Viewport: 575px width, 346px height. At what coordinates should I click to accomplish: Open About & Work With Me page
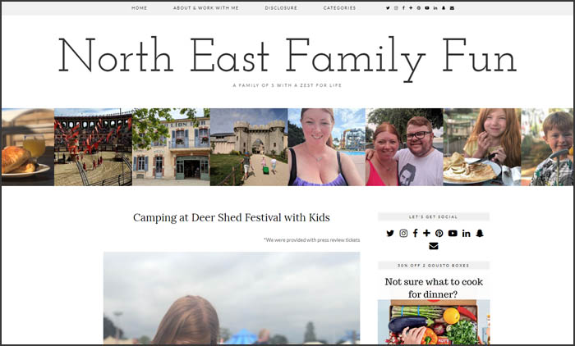pyautogui.click(x=206, y=8)
